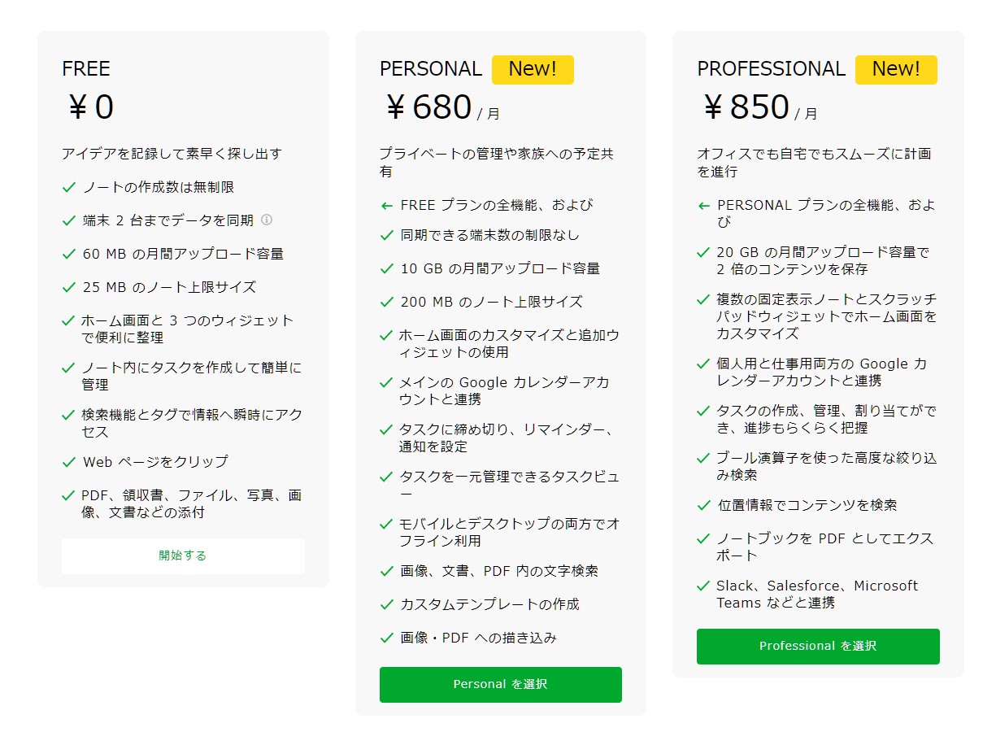
Task: Click the left arrow beside 'PERSONAL プランの全機能'
Action: pyautogui.click(x=702, y=205)
